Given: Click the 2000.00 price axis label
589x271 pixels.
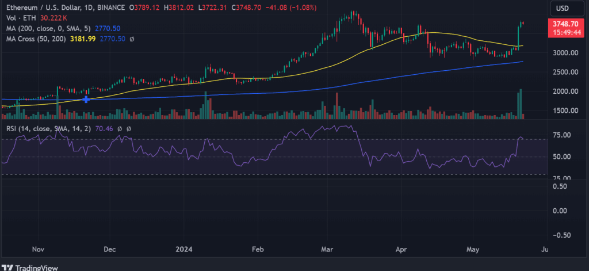Looking at the screenshot, I should click(x=564, y=91).
